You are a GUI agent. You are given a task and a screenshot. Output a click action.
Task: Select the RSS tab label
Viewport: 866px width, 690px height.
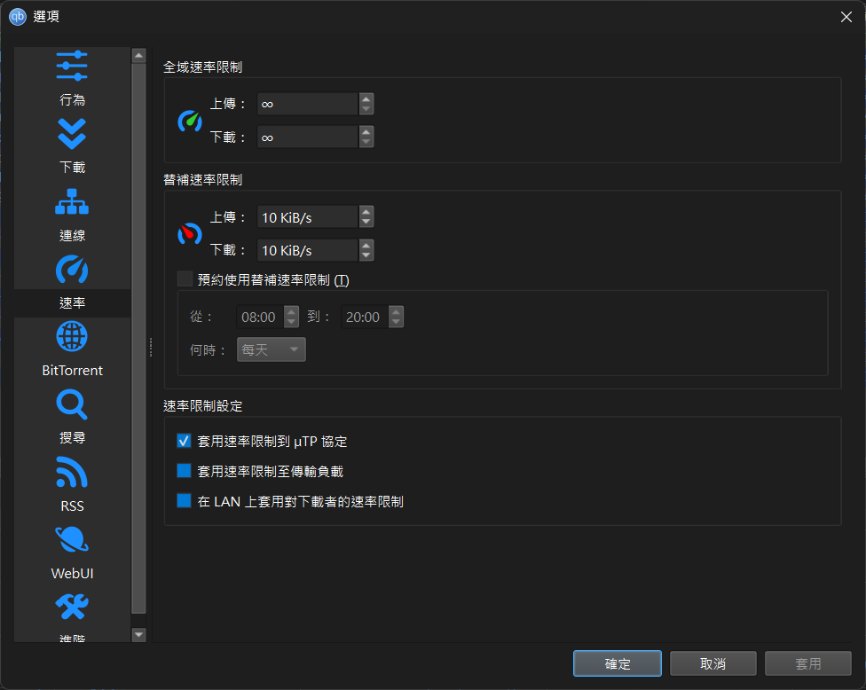pos(73,506)
